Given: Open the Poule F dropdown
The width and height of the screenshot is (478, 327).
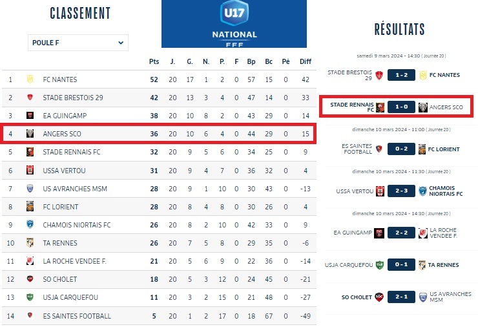Looking at the screenshot, I should point(78,43).
